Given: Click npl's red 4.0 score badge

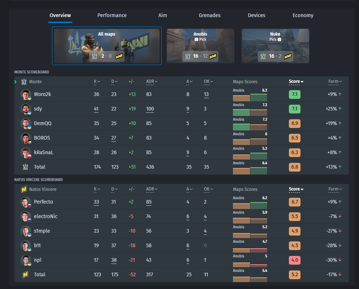Looking at the screenshot, I should click(x=294, y=260).
